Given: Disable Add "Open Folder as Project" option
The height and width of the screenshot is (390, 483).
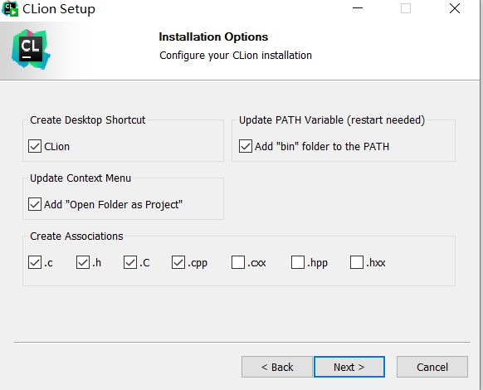Looking at the screenshot, I should pyautogui.click(x=35, y=205).
